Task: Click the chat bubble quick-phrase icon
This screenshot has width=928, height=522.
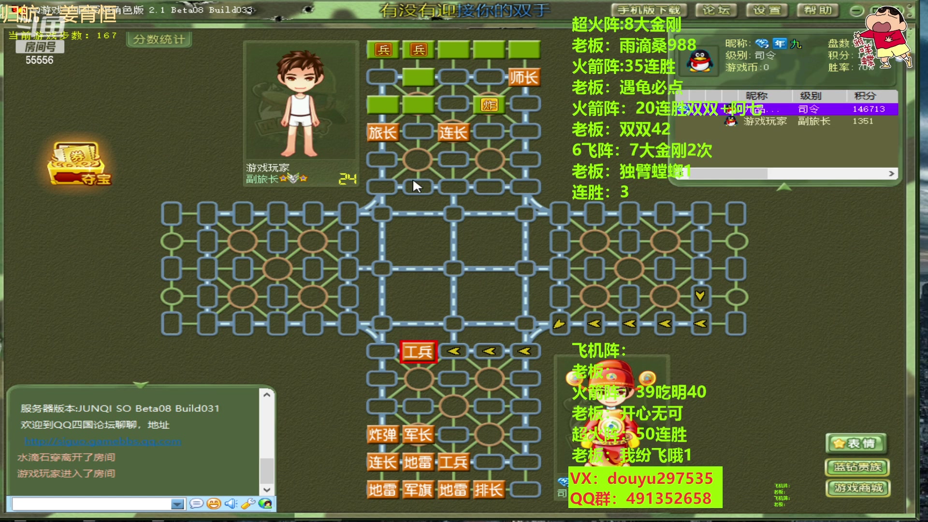Action: tap(196, 504)
